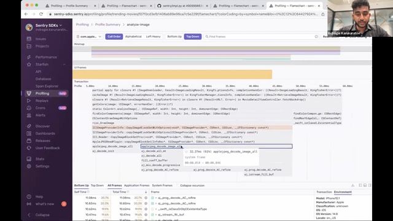393x221 pixels.
Task: Open Sentry SDKs organization dropdown
Action: tap(49, 25)
